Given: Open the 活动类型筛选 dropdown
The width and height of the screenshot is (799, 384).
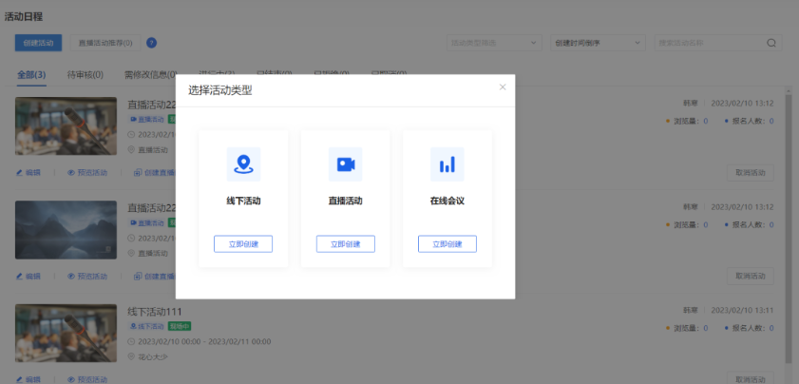Looking at the screenshot, I should (494, 43).
